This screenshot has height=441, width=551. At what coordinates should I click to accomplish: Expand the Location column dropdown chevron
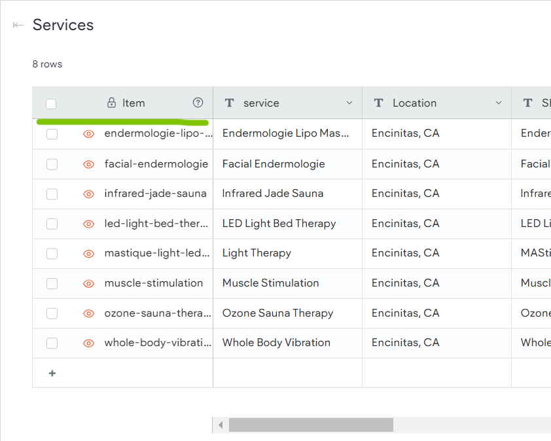click(499, 103)
